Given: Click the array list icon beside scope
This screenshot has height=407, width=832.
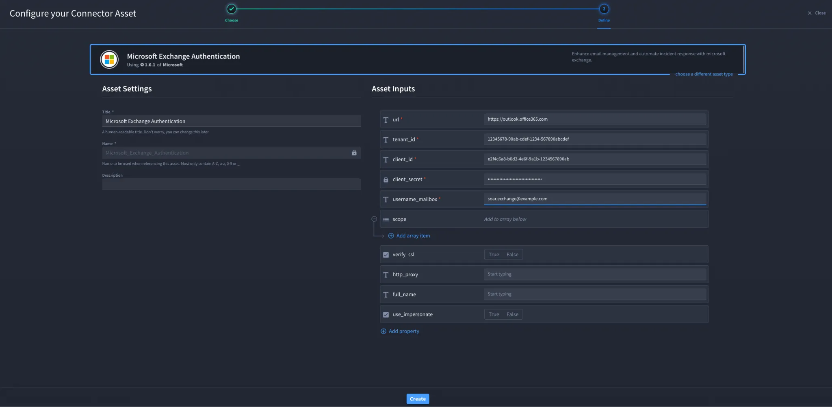Looking at the screenshot, I should coord(386,219).
